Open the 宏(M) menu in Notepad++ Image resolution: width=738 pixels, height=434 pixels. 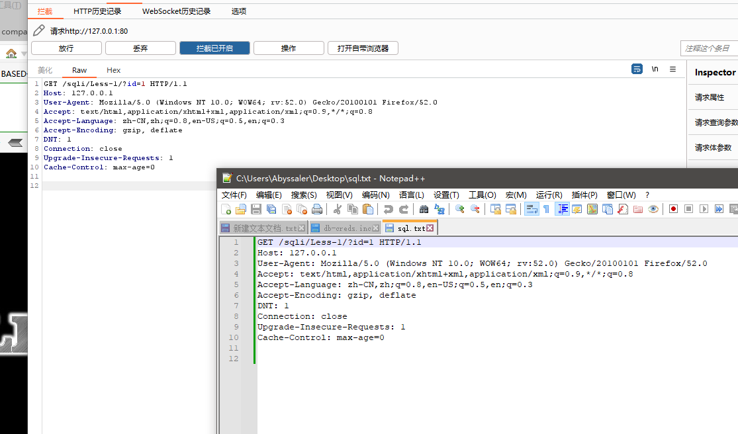click(x=516, y=195)
